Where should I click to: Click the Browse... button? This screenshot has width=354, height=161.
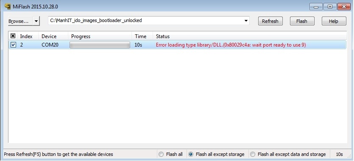tap(20, 21)
